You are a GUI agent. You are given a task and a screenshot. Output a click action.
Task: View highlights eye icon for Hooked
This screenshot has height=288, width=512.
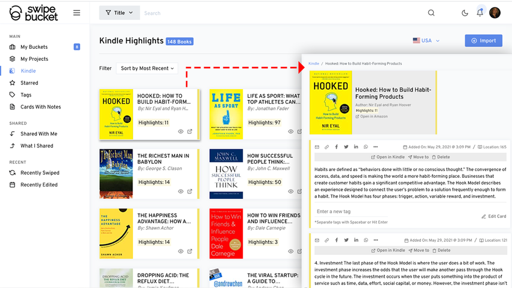[x=181, y=131]
